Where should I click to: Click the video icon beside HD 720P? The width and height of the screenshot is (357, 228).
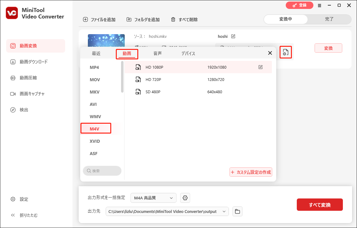tap(138, 80)
